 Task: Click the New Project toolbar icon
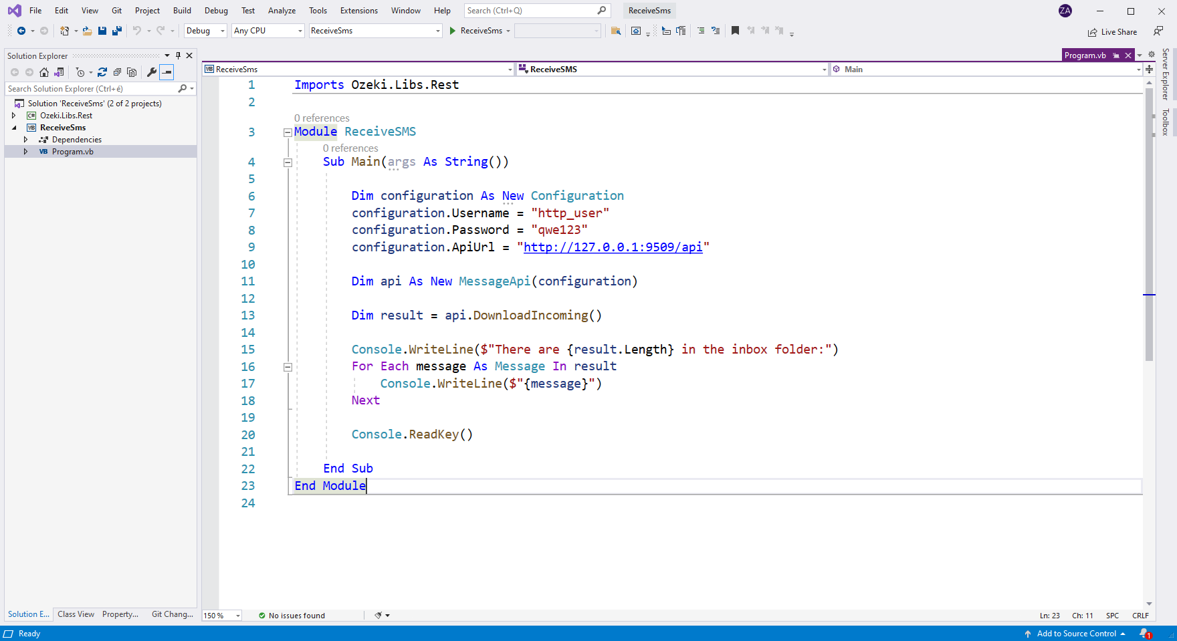pyautogui.click(x=65, y=31)
